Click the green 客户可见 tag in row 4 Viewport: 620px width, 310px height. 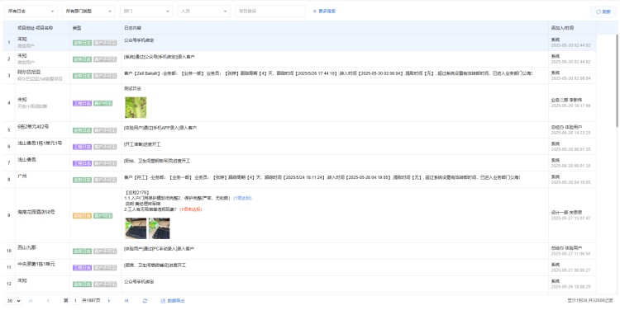(103, 103)
